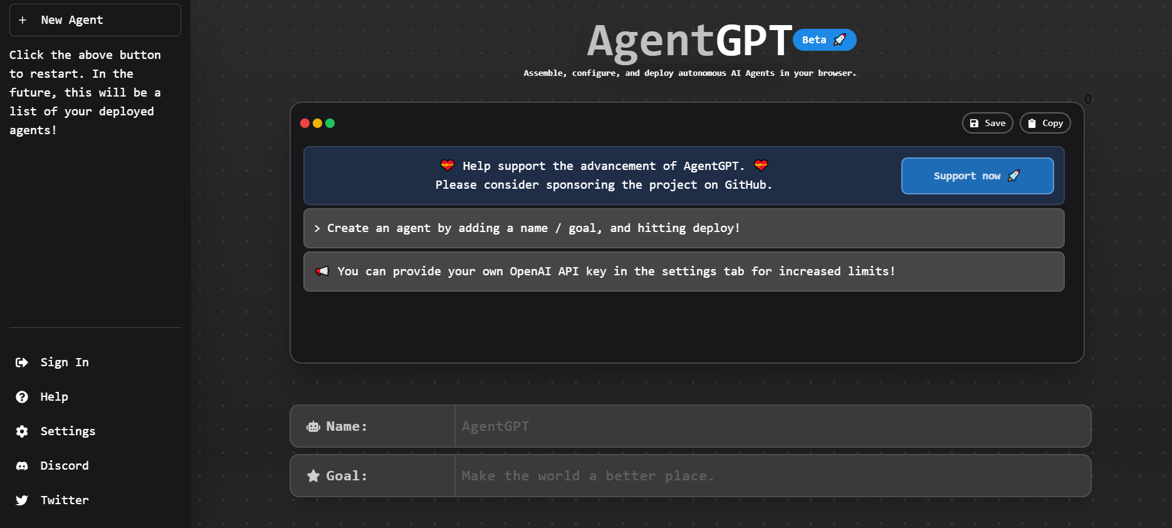The width and height of the screenshot is (1172, 528).
Task: Click the right heart icon in support banner
Action: click(761, 166)
